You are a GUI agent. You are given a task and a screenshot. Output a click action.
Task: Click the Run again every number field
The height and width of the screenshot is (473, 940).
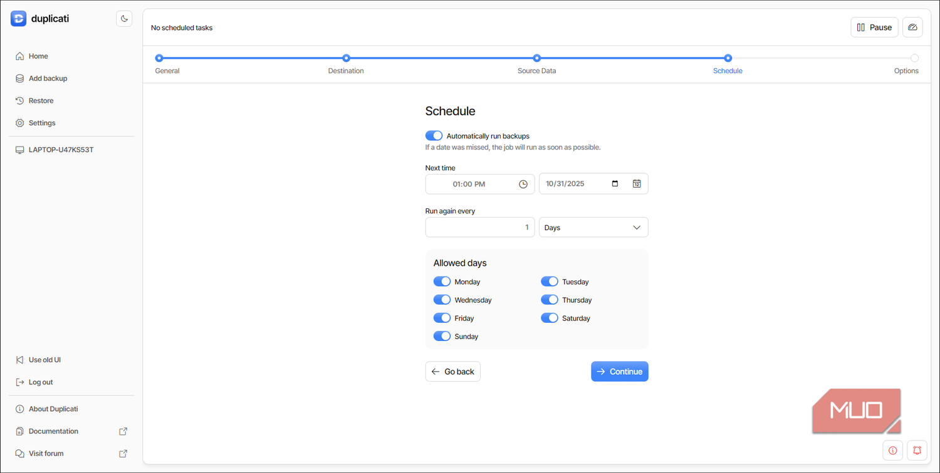(x=480, y=227)
